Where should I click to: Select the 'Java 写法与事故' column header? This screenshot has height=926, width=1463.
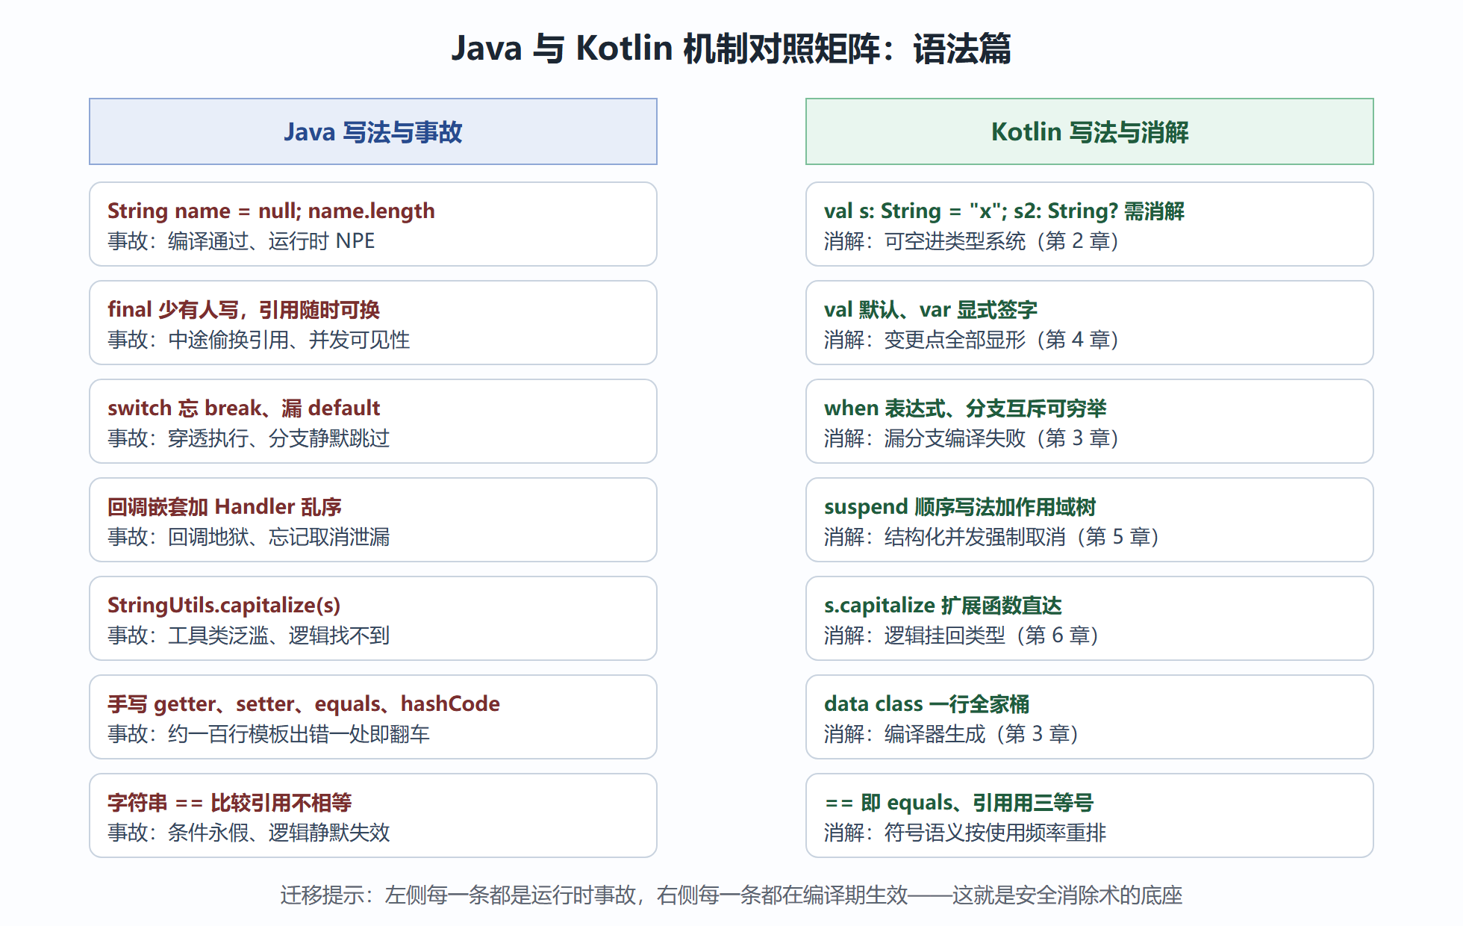point(373,131)
